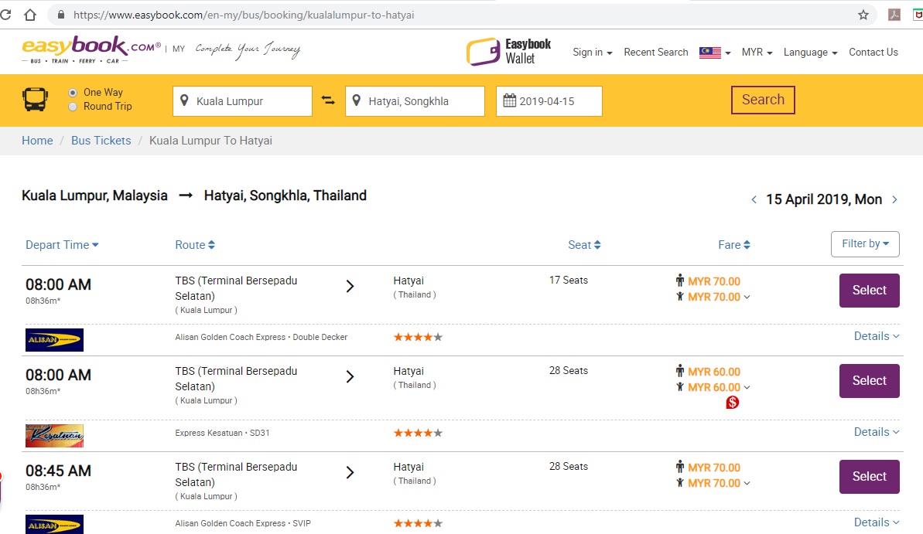View star rating of Alisan SVIP
Viewport: 923px width, 534px height.
click(418, 523)
